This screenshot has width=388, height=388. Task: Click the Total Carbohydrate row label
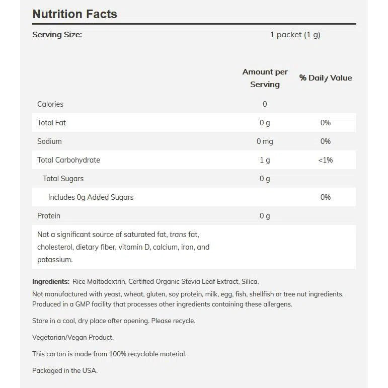[x=68, y=160]
